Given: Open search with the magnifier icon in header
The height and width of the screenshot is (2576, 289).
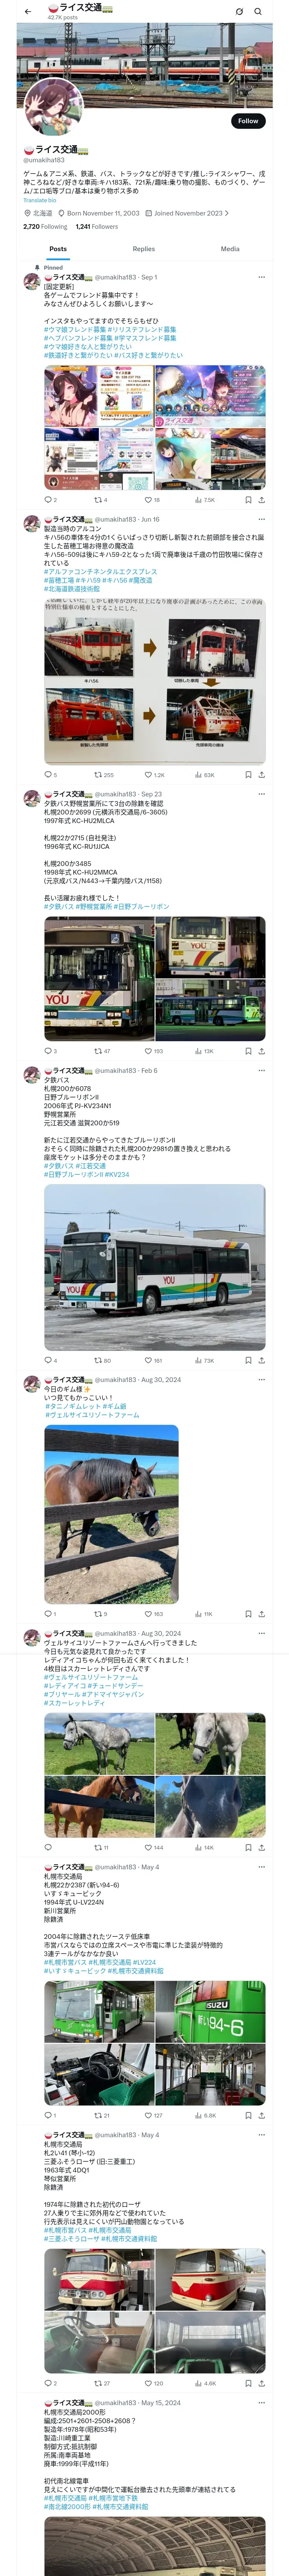Looking at the screenshot, I should click(258, 11).
